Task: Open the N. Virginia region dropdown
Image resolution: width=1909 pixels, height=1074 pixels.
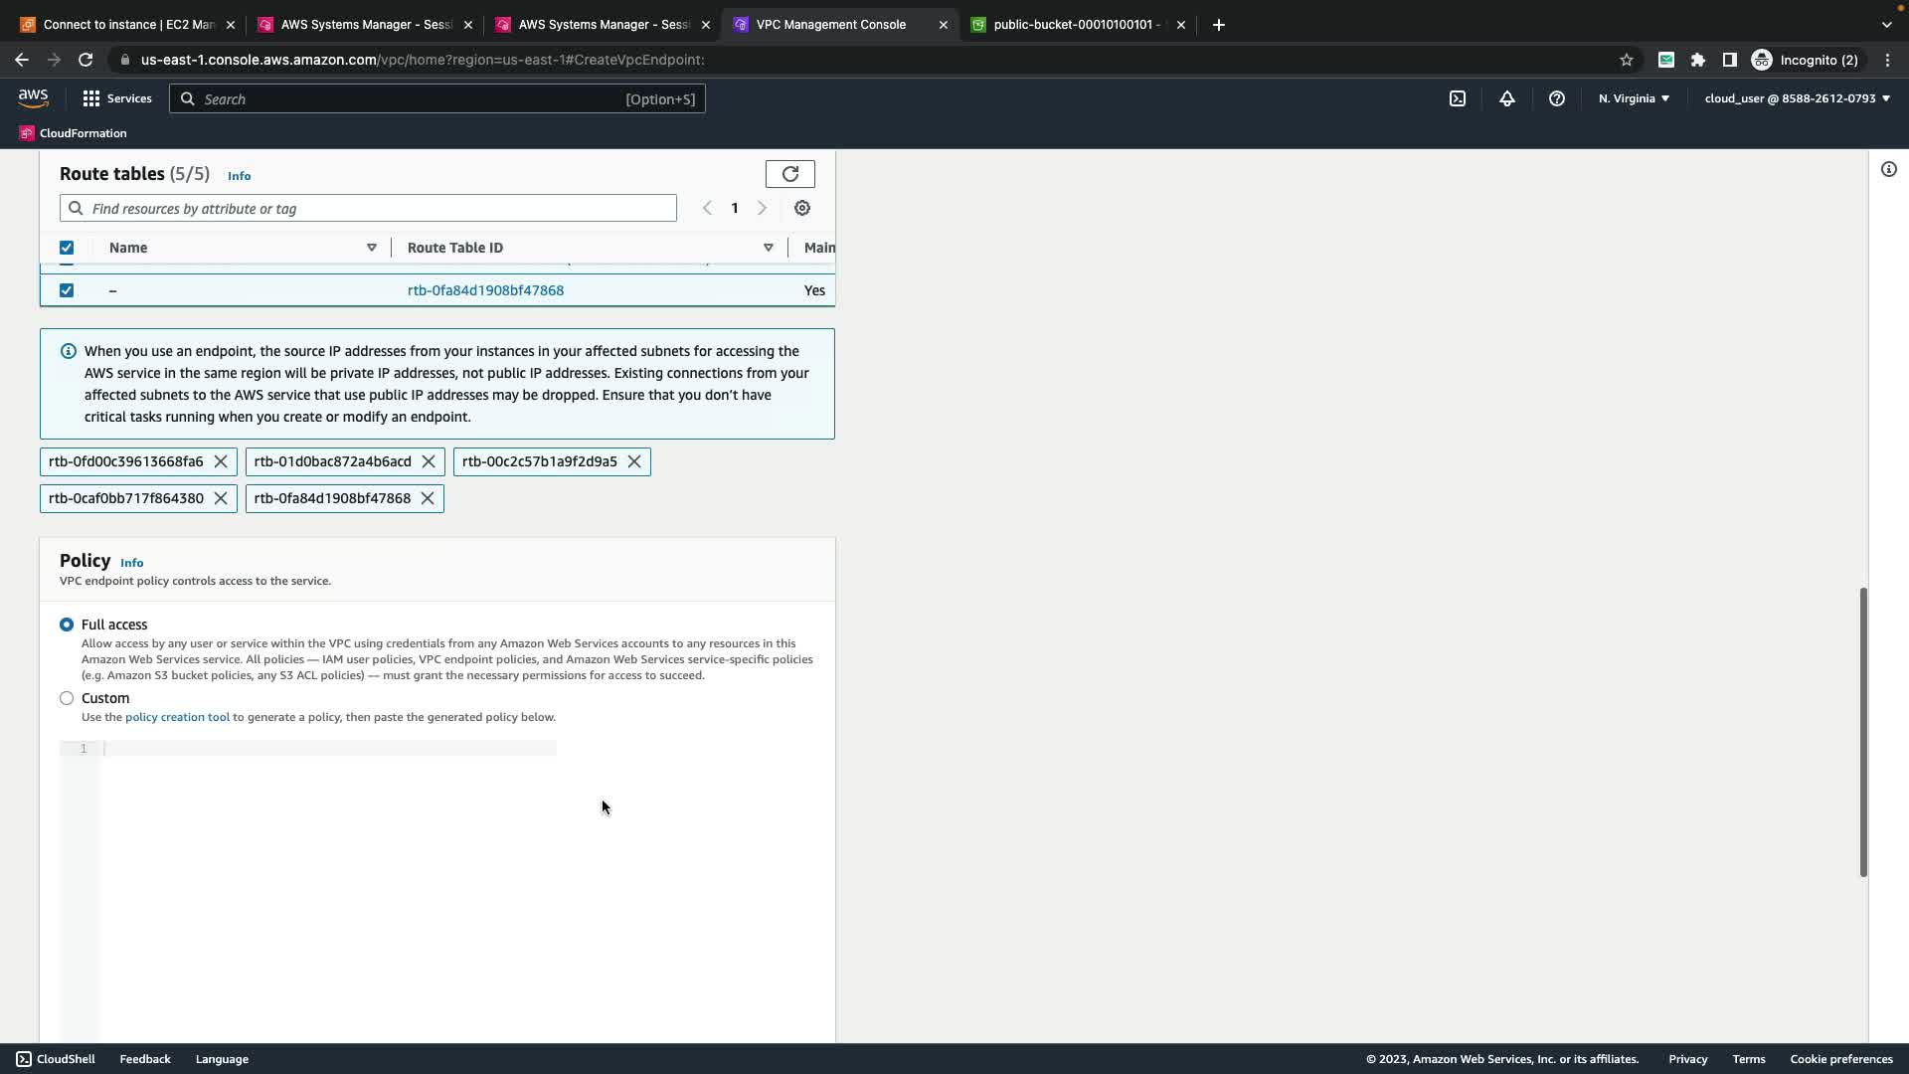Action: [1634, 98]
